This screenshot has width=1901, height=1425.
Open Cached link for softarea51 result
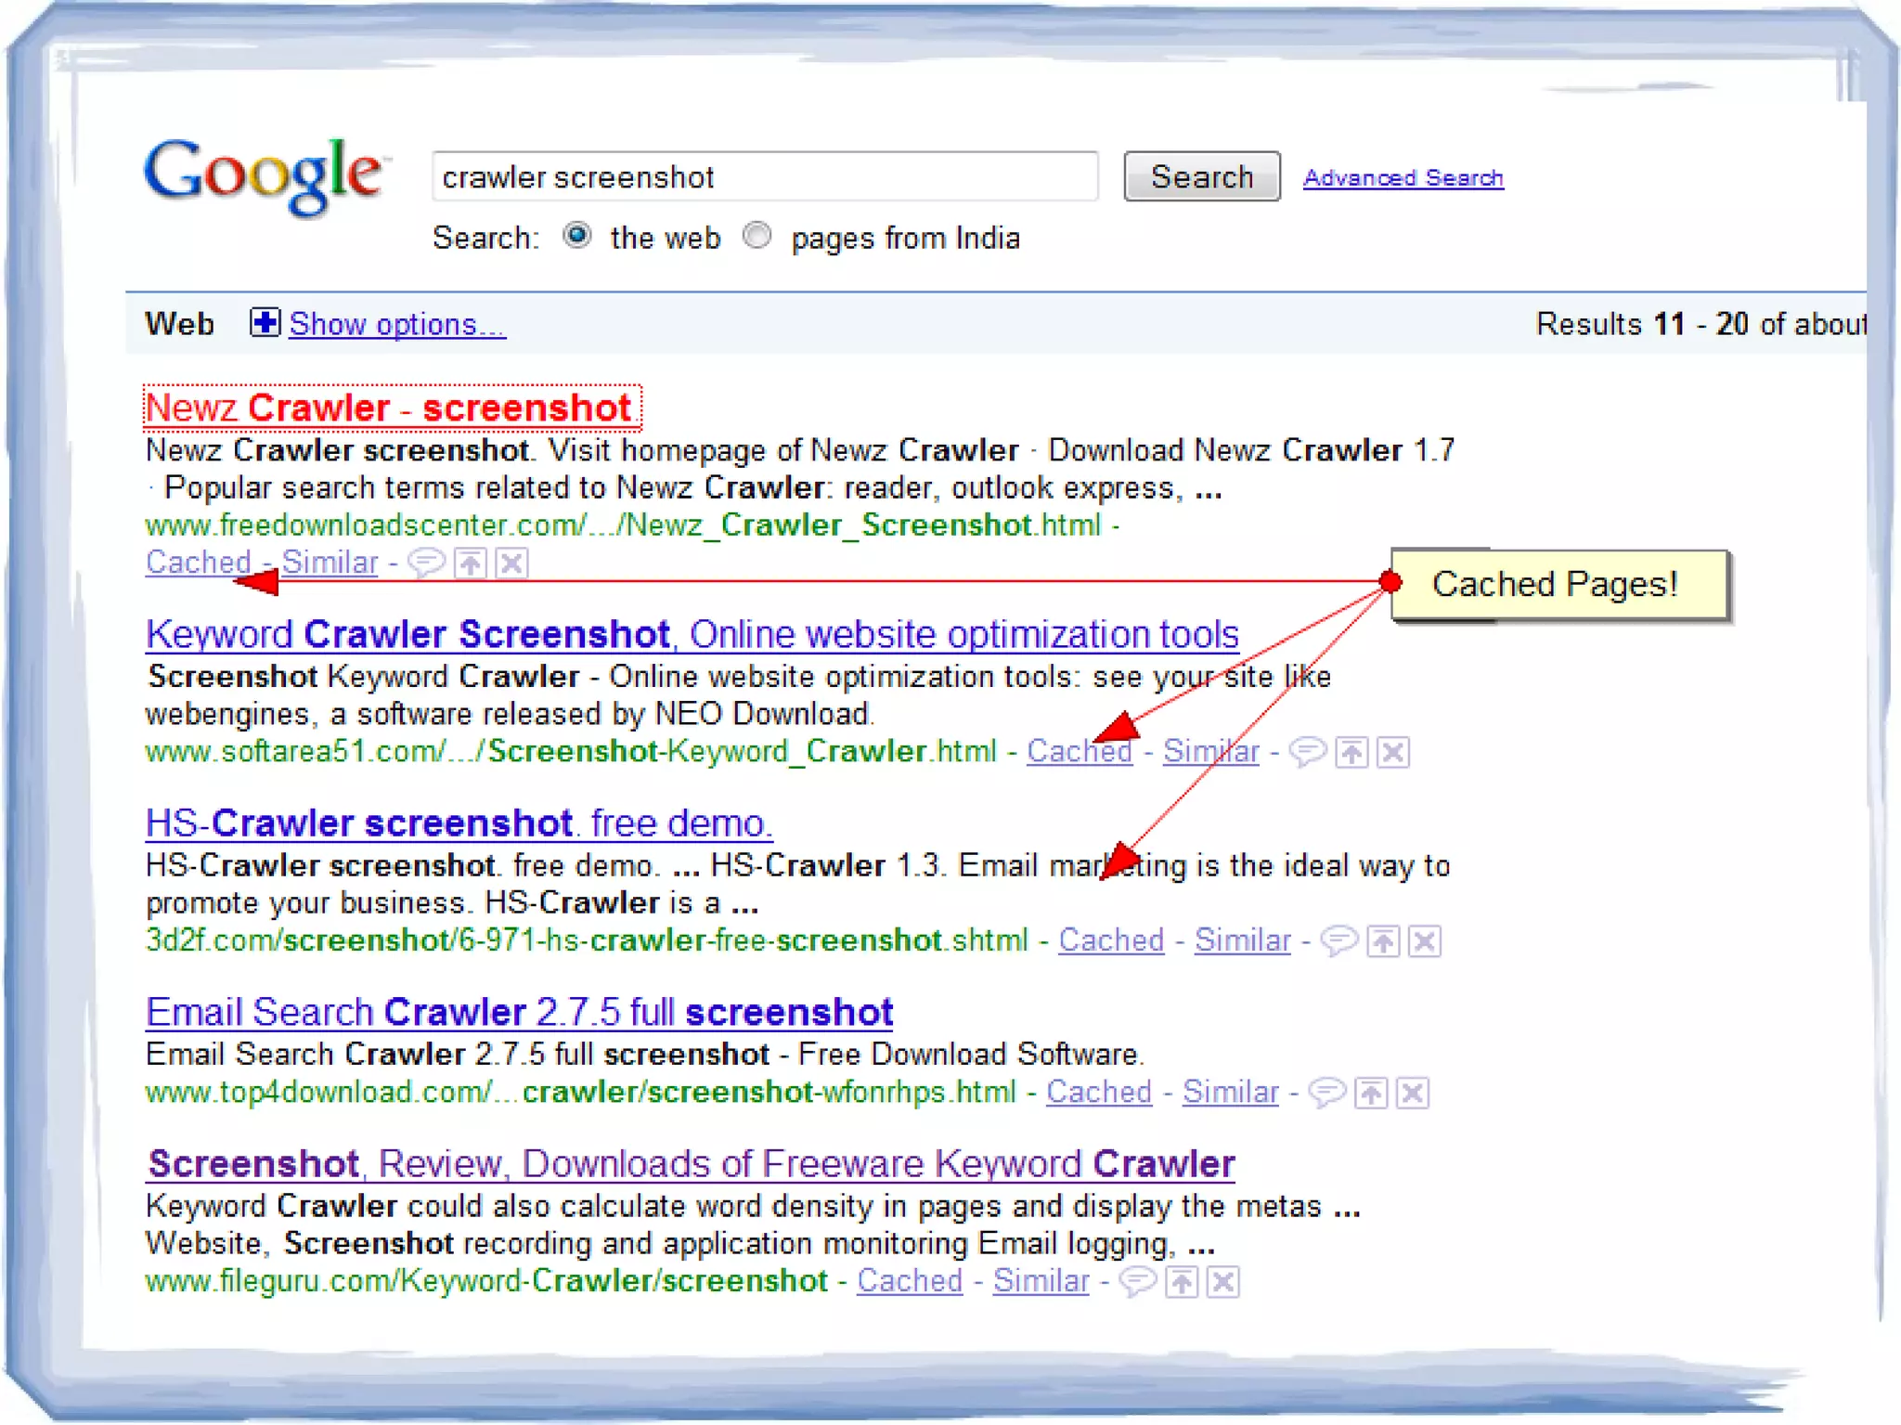(1079, 750)
